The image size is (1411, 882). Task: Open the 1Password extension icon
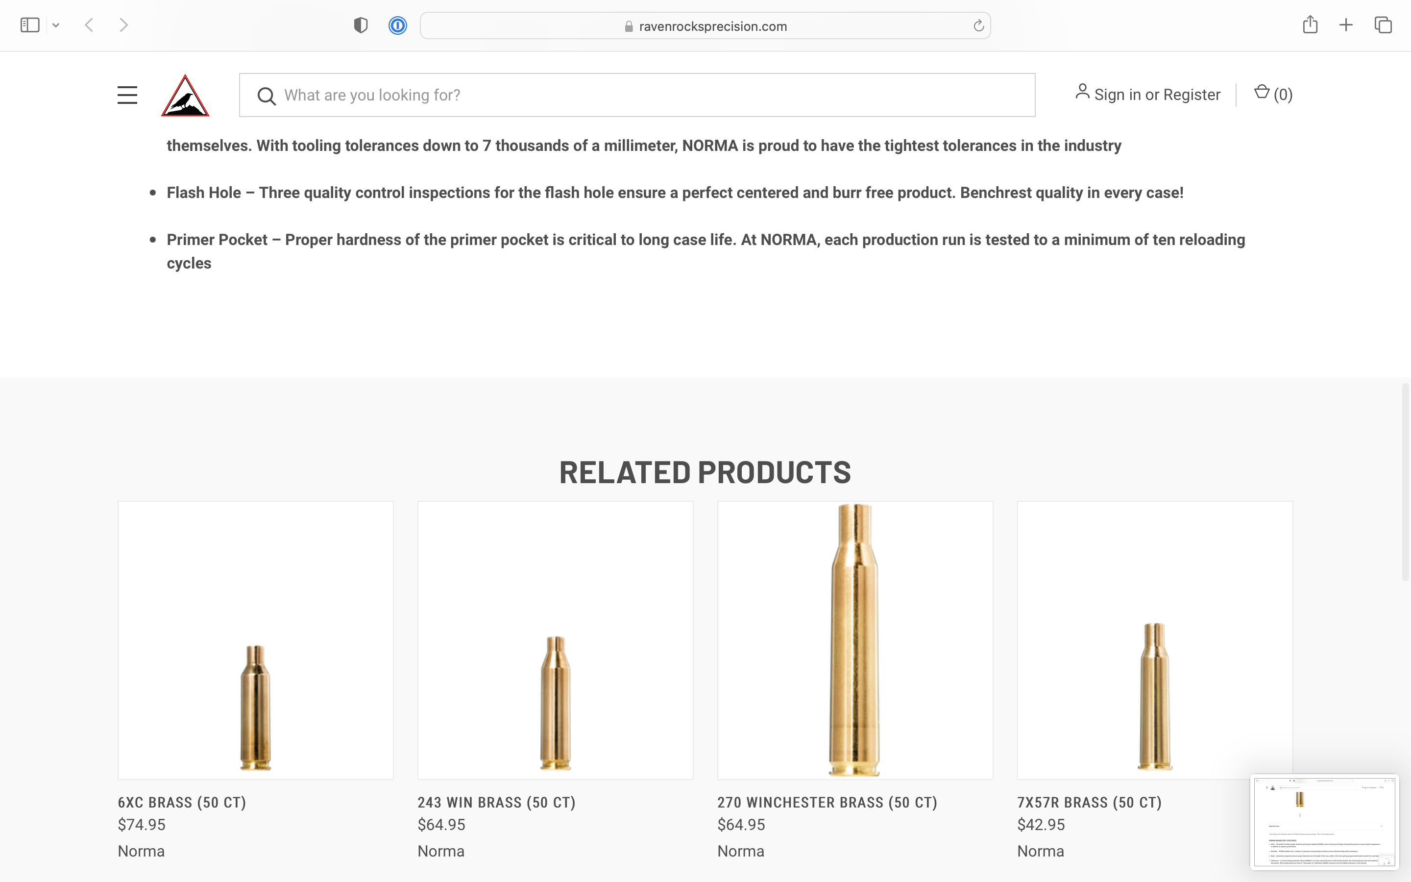tap(398, 25)
